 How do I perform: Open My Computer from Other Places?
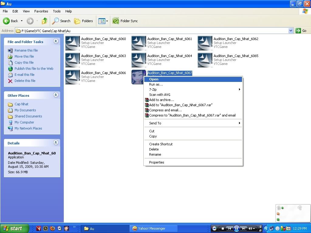[24, 123]
